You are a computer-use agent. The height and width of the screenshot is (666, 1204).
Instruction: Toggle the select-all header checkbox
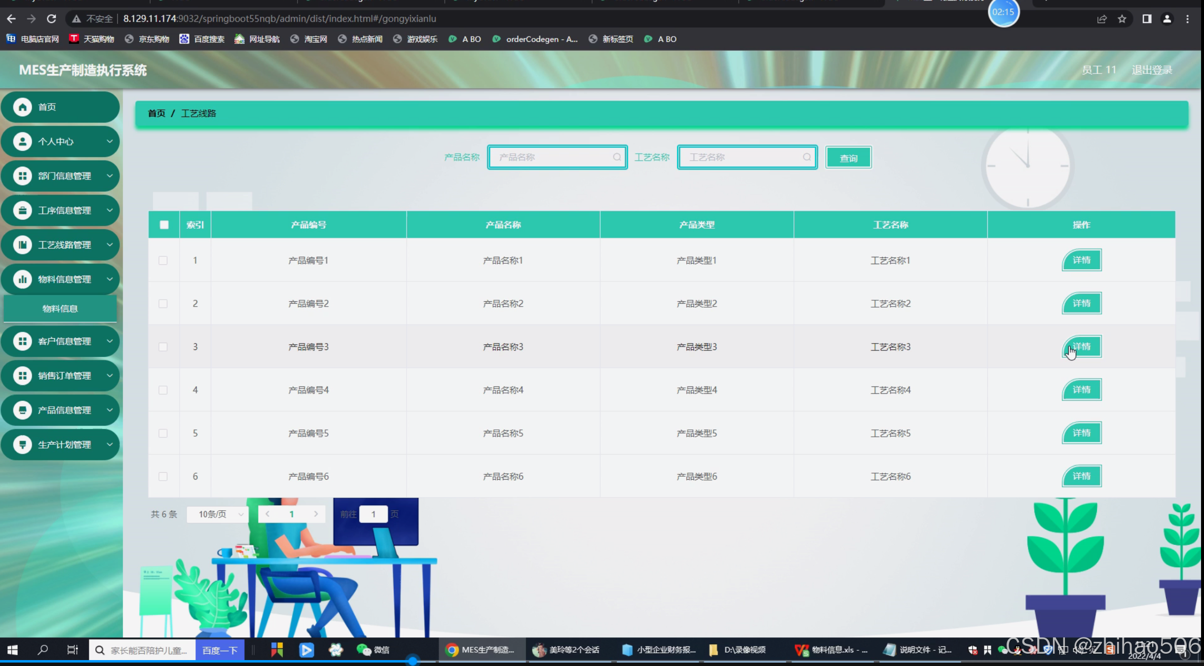(164, 225)
